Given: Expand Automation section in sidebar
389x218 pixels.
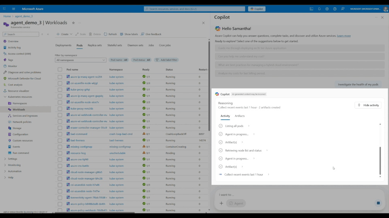Looking at the screenshot, I should (5, 171).
